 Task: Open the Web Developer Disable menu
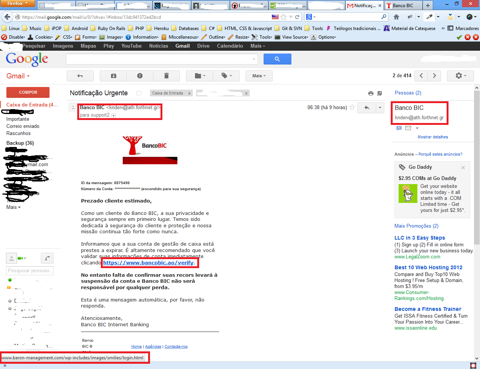pos(13,37)
